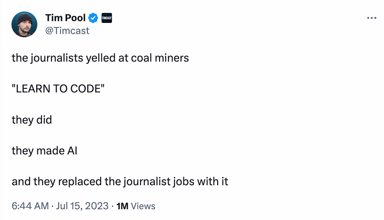
Task: Open the @Timcast handle link
Action: click(x=67, y=31)
